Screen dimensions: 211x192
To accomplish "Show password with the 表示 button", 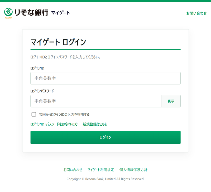I will 171,101.
